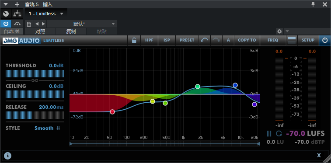Image resolution: width=331 pixels, height=163 pixels.
Task: Click the padlock lock icon in toolbar
Action: coord(134,40)
